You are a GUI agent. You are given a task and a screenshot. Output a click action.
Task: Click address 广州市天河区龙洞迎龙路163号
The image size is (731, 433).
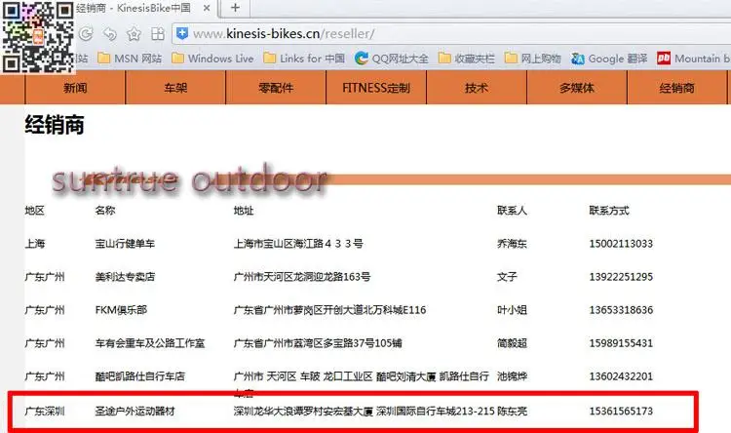[302, 277]
